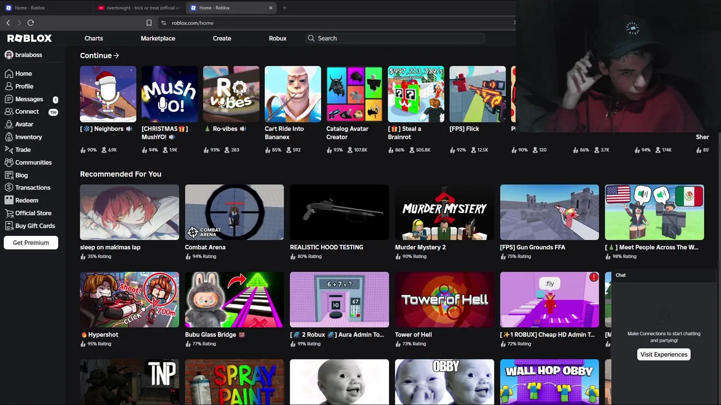721x405 pixels.
Task: Open Transactions in sidebar
Action: coord(27,187)
